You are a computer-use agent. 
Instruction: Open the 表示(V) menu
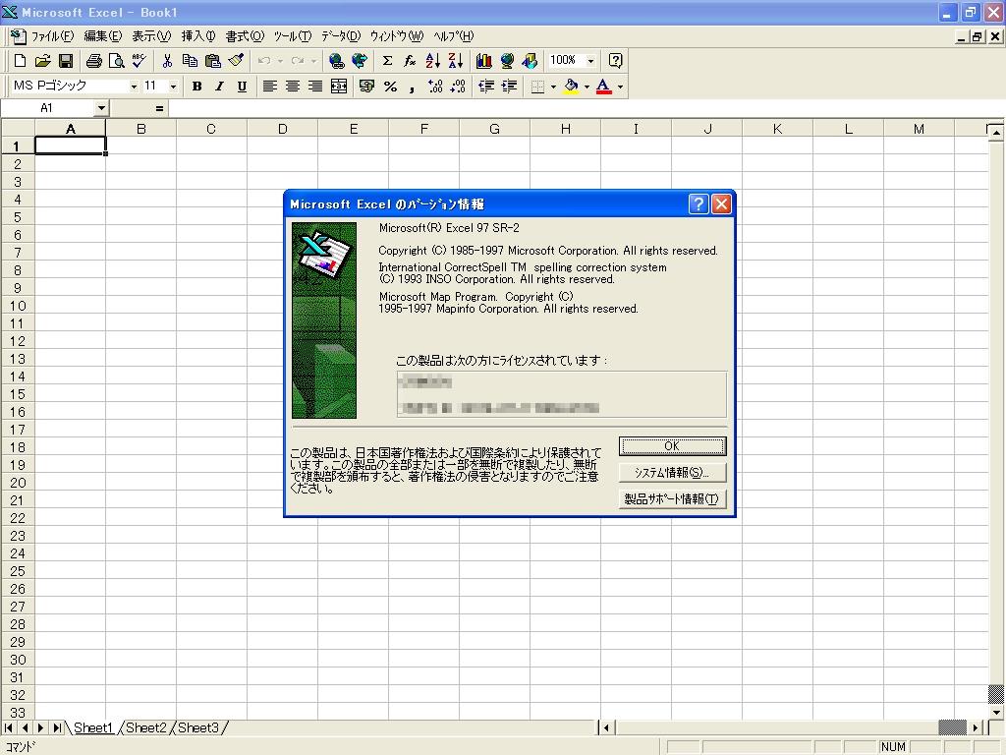tap(151, 36)
